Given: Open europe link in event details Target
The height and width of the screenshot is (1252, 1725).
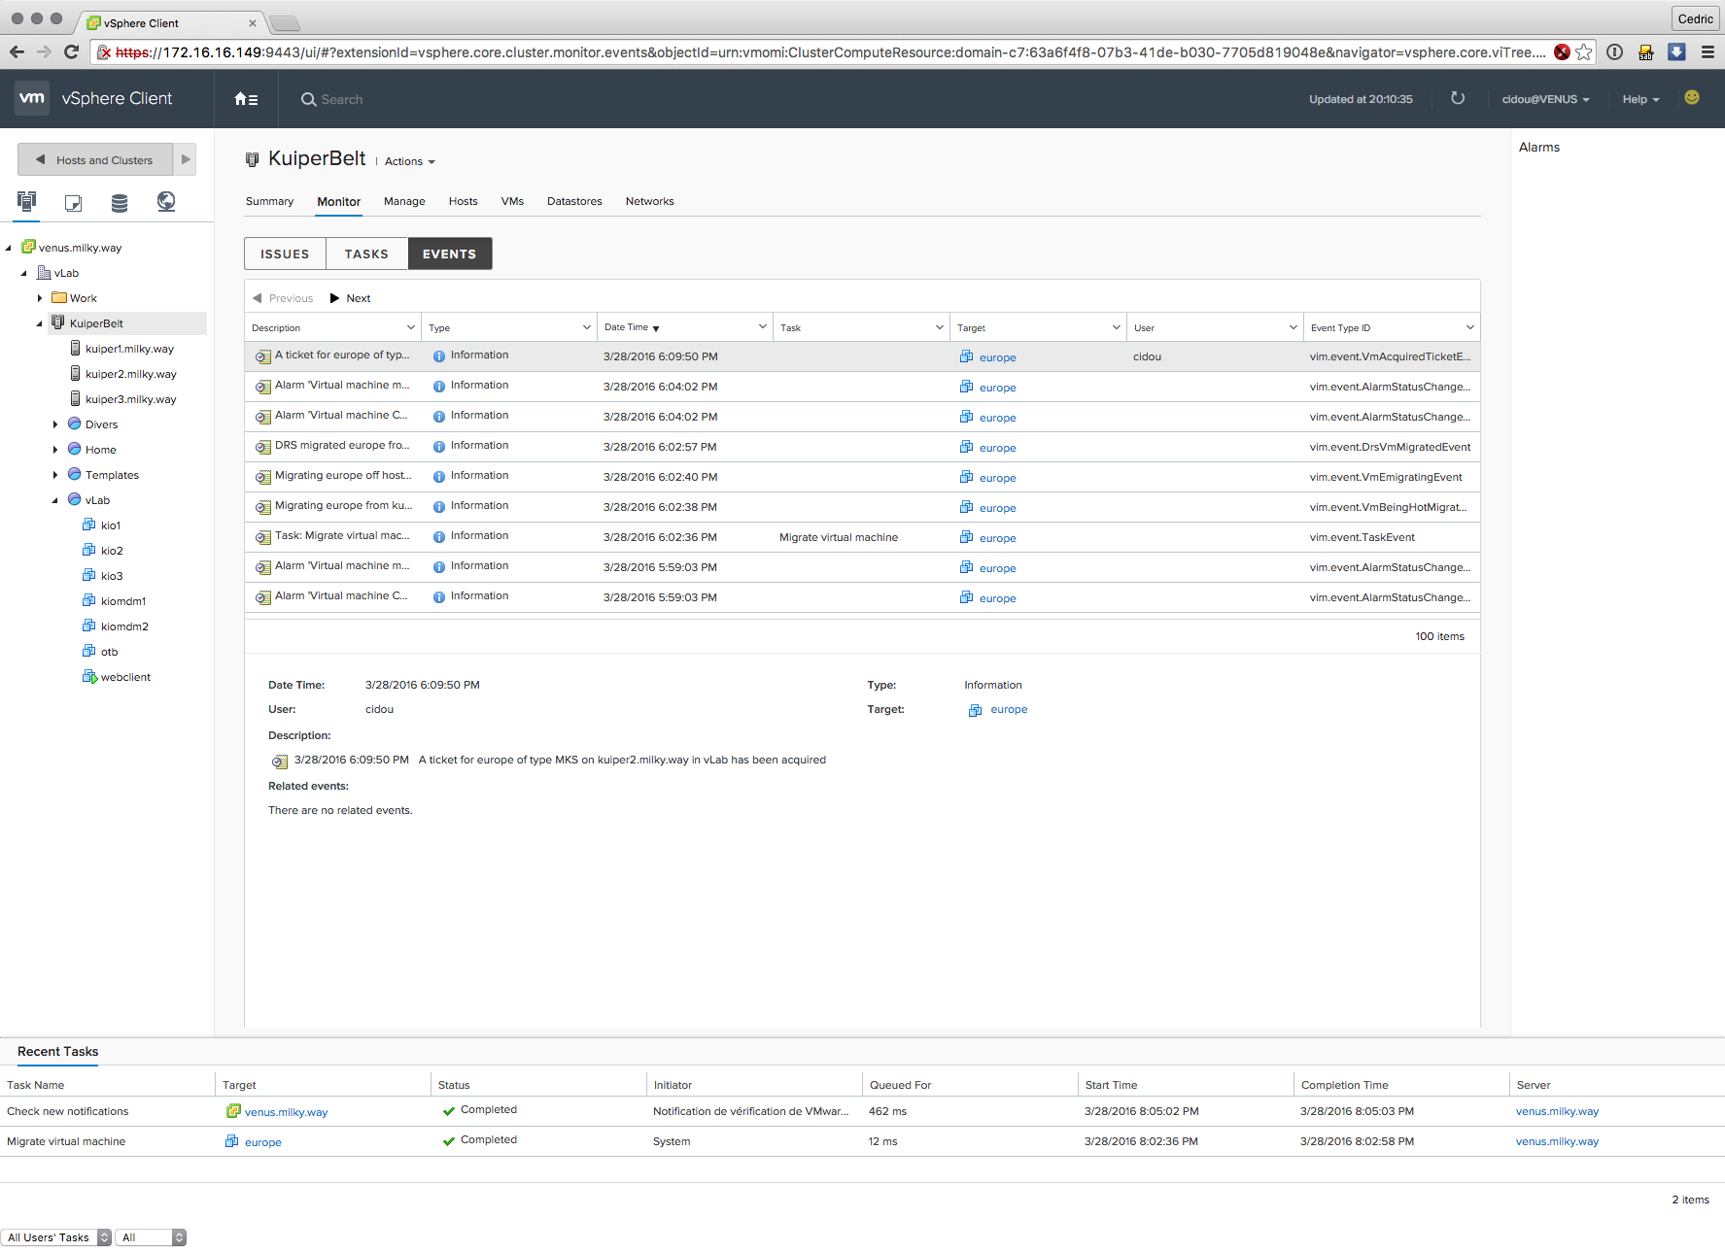Looking at the screenshot, I should (x=1008, y=709).
